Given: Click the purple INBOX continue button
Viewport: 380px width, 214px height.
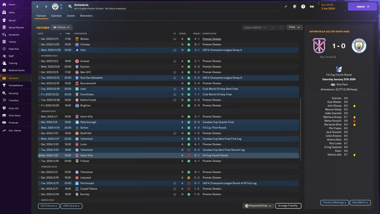Looking at the screenshot, I should pos(362,7).
